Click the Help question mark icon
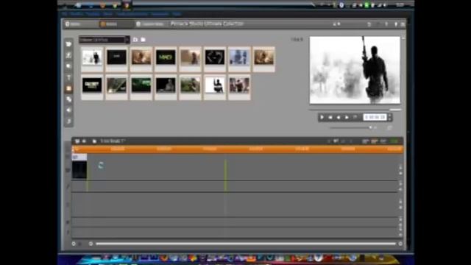The image size is (471, 265). (x=386, y=24)
